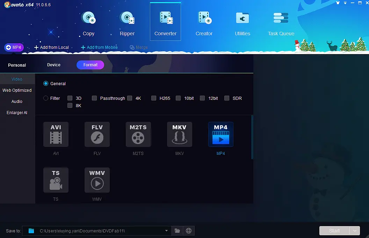Click the globe icon next to the folder button
This screenshot has height=238, width=369.
coord(188,231)
